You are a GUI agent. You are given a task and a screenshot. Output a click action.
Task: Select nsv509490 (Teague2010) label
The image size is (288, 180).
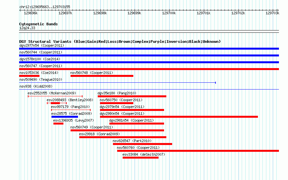point(41,79)
